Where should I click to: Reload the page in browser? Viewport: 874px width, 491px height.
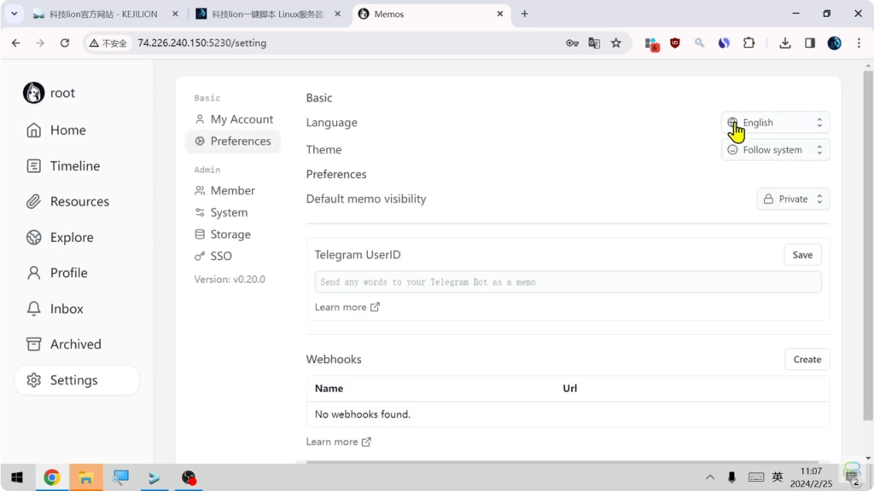point(65,43)
